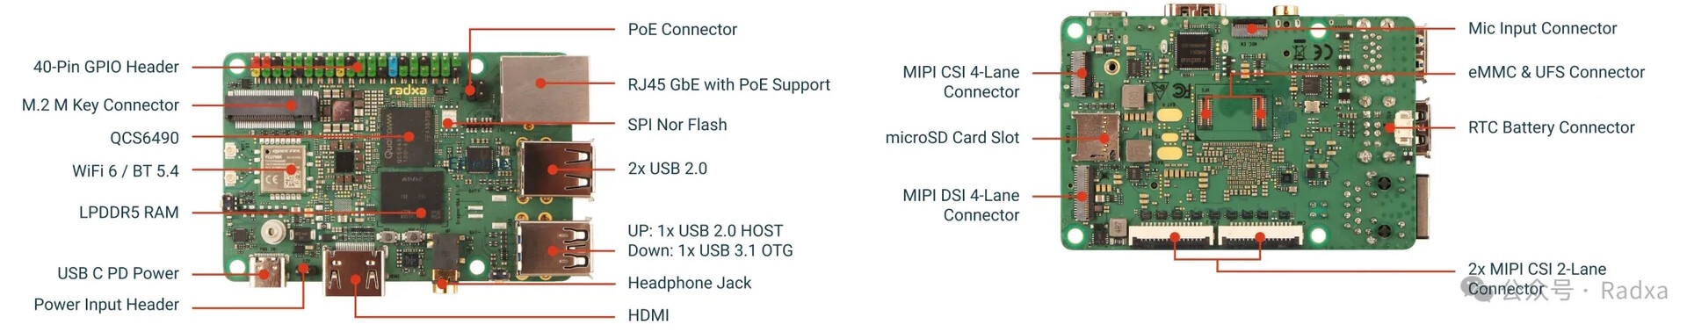Click the LPDDR5 RAM label
Screen dimensions: 1687x332
pyautogui.click(x=128, y=212)
